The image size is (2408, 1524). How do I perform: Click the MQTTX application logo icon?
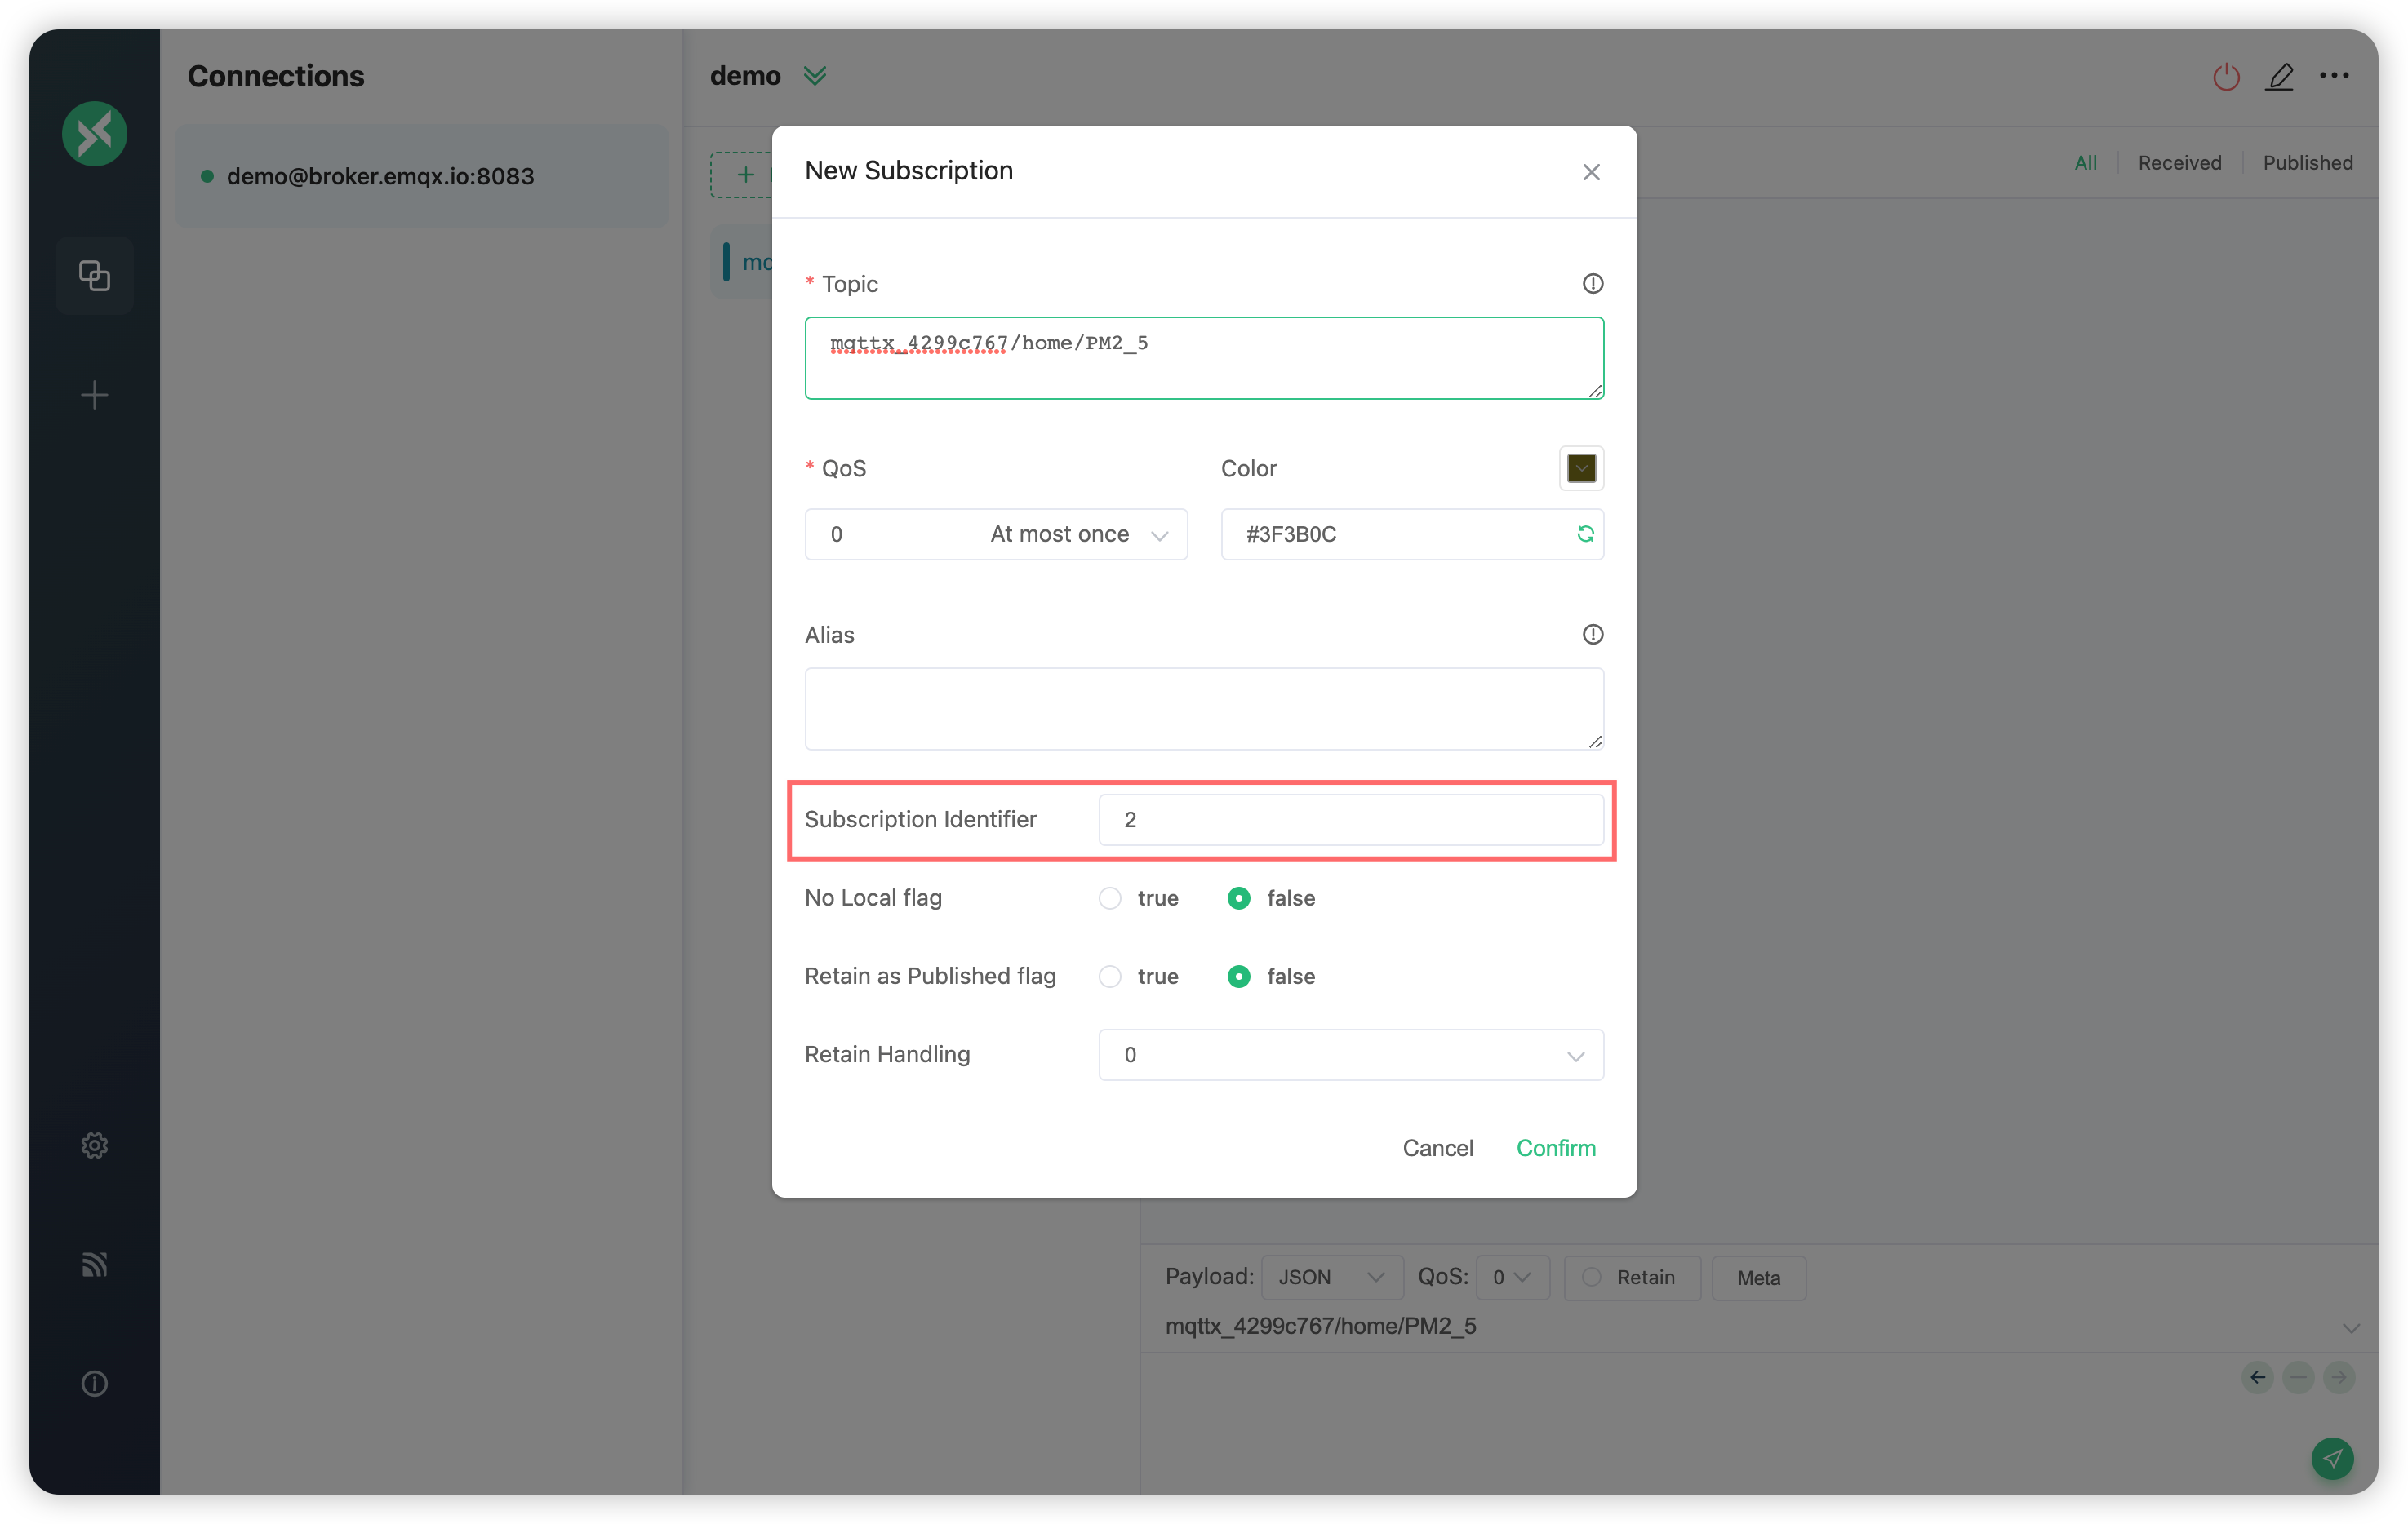[x=95, y=131]
